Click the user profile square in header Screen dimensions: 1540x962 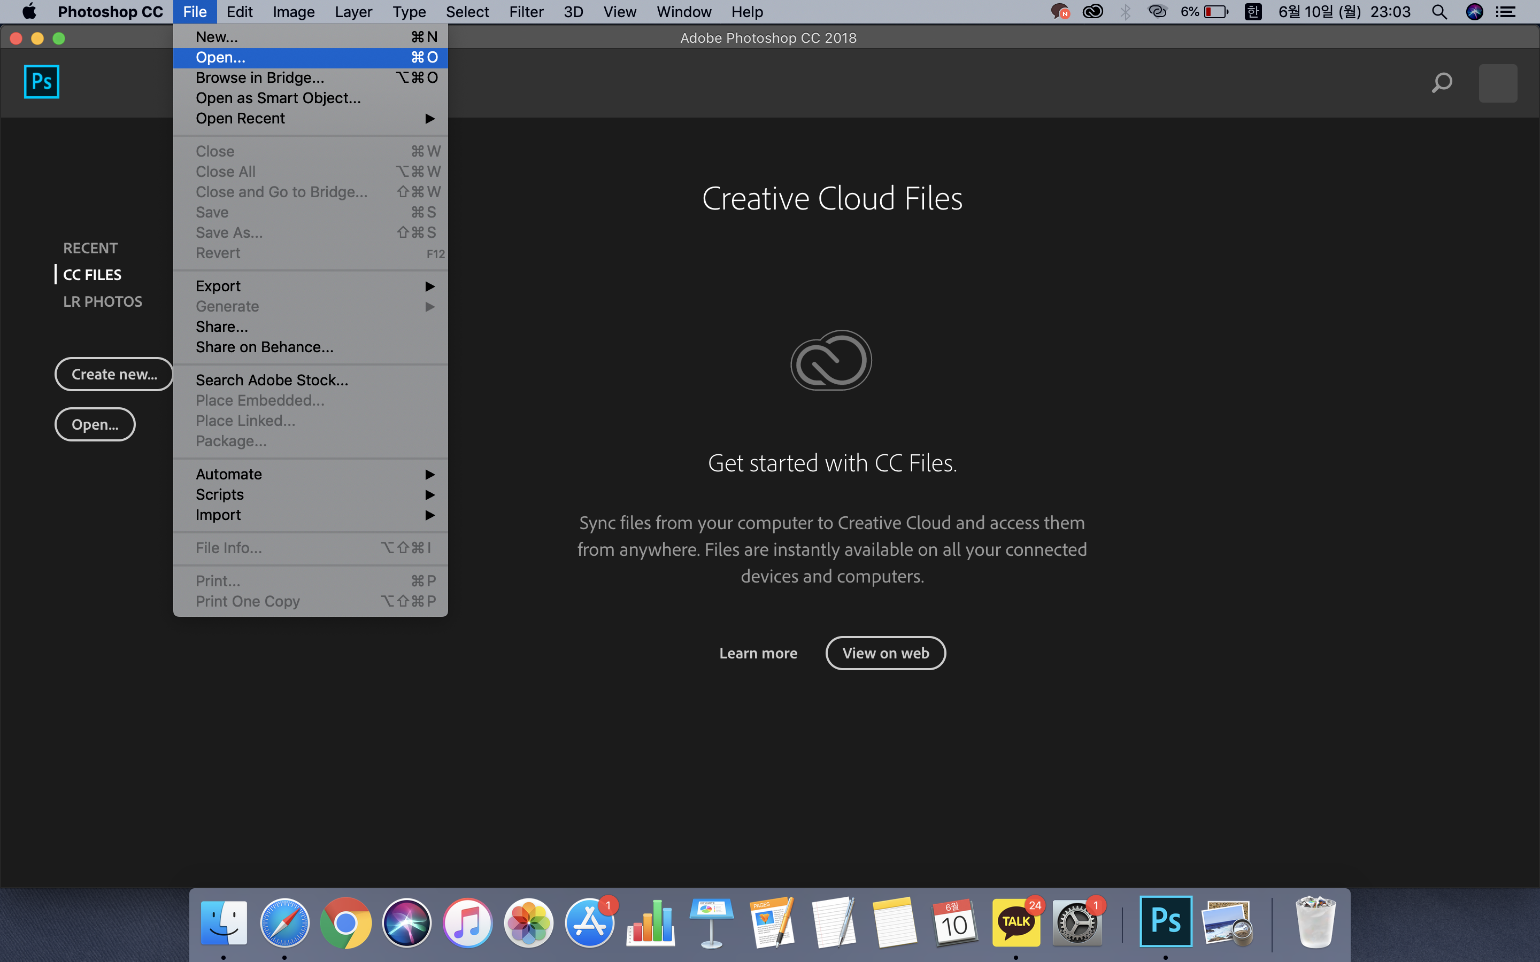point(1497,83)
